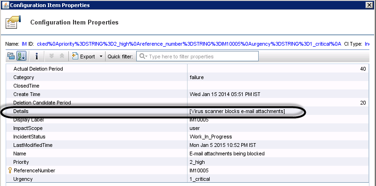The image size is (376, 186).
Task: Click 'E-mail attachments being blocked' value
Action: (227, 154)
